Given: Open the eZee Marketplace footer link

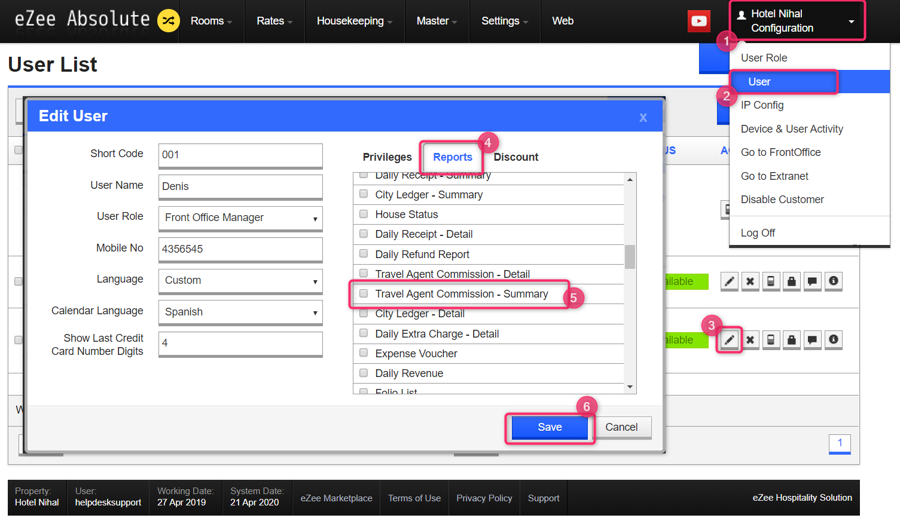Looking at the screenshot, I should click(336, 498).
